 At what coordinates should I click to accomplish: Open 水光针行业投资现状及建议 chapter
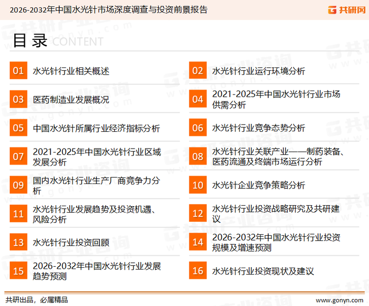click(x=263, y=271)
